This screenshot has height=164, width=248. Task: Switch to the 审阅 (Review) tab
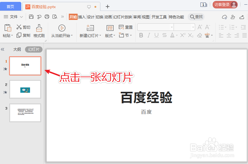click(x=137, y=17)
